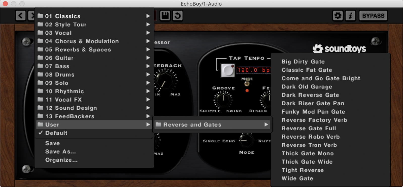The height and width of the screenshot is (187, 403).
Task: Open the 03 Vocal preset folder
Action: tap(94, 33)
